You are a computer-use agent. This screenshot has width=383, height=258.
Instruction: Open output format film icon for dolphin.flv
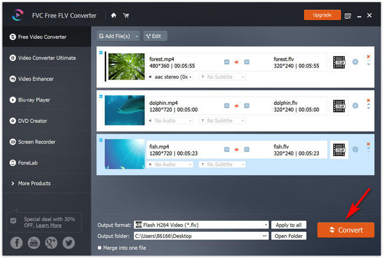(x=339, y=106)
